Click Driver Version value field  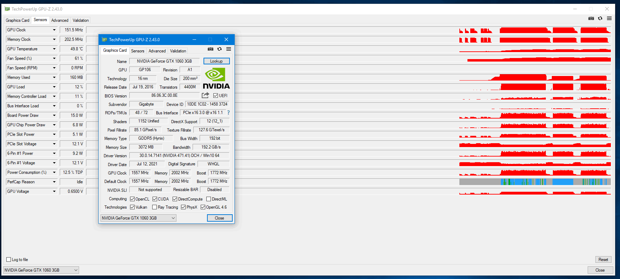[x=179, y=156]
